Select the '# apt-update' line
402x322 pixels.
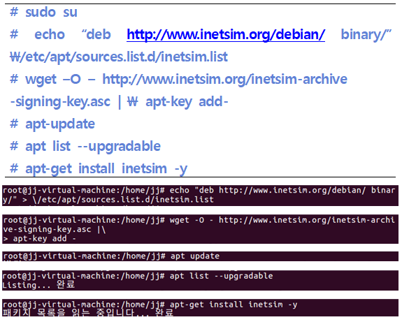[52, 124]
